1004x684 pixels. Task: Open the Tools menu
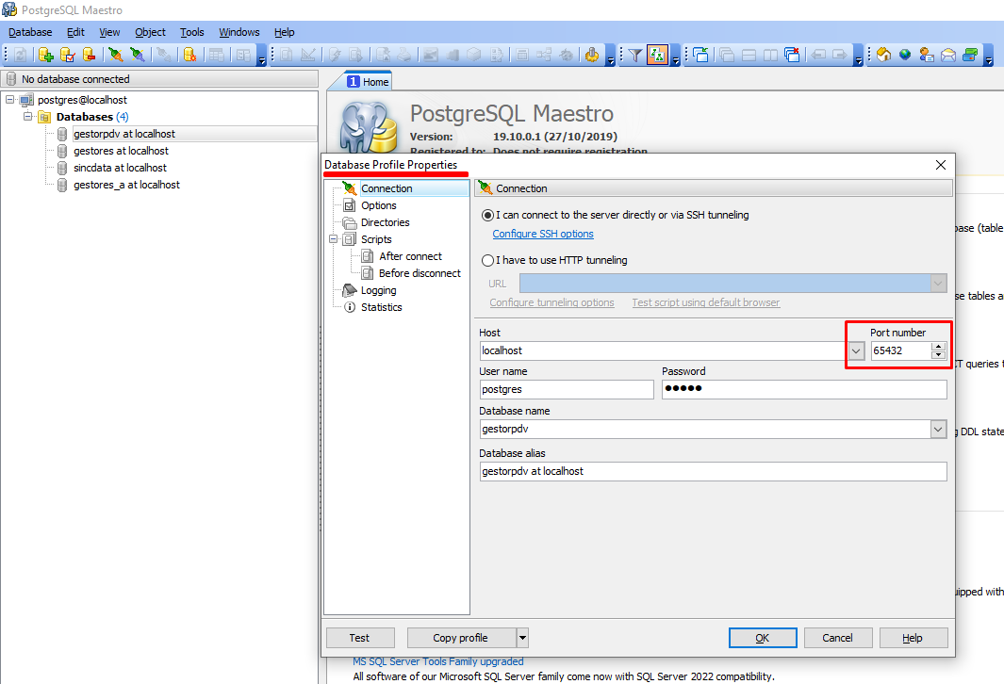[x=191, y=32]
